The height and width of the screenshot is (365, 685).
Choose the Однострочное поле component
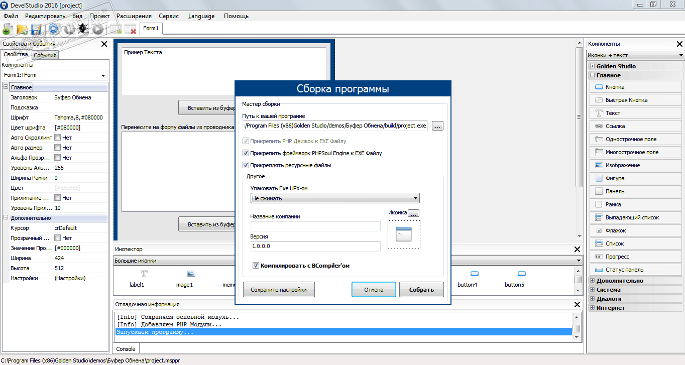point(636,139)
